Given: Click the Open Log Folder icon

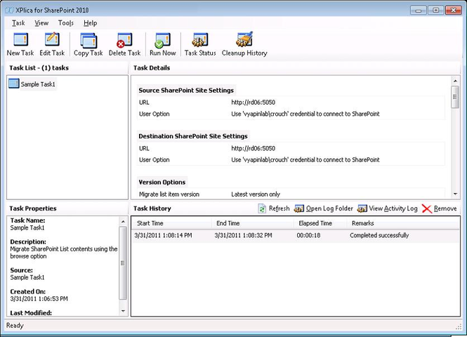Looking at the screenshot, I should [298, 209].
